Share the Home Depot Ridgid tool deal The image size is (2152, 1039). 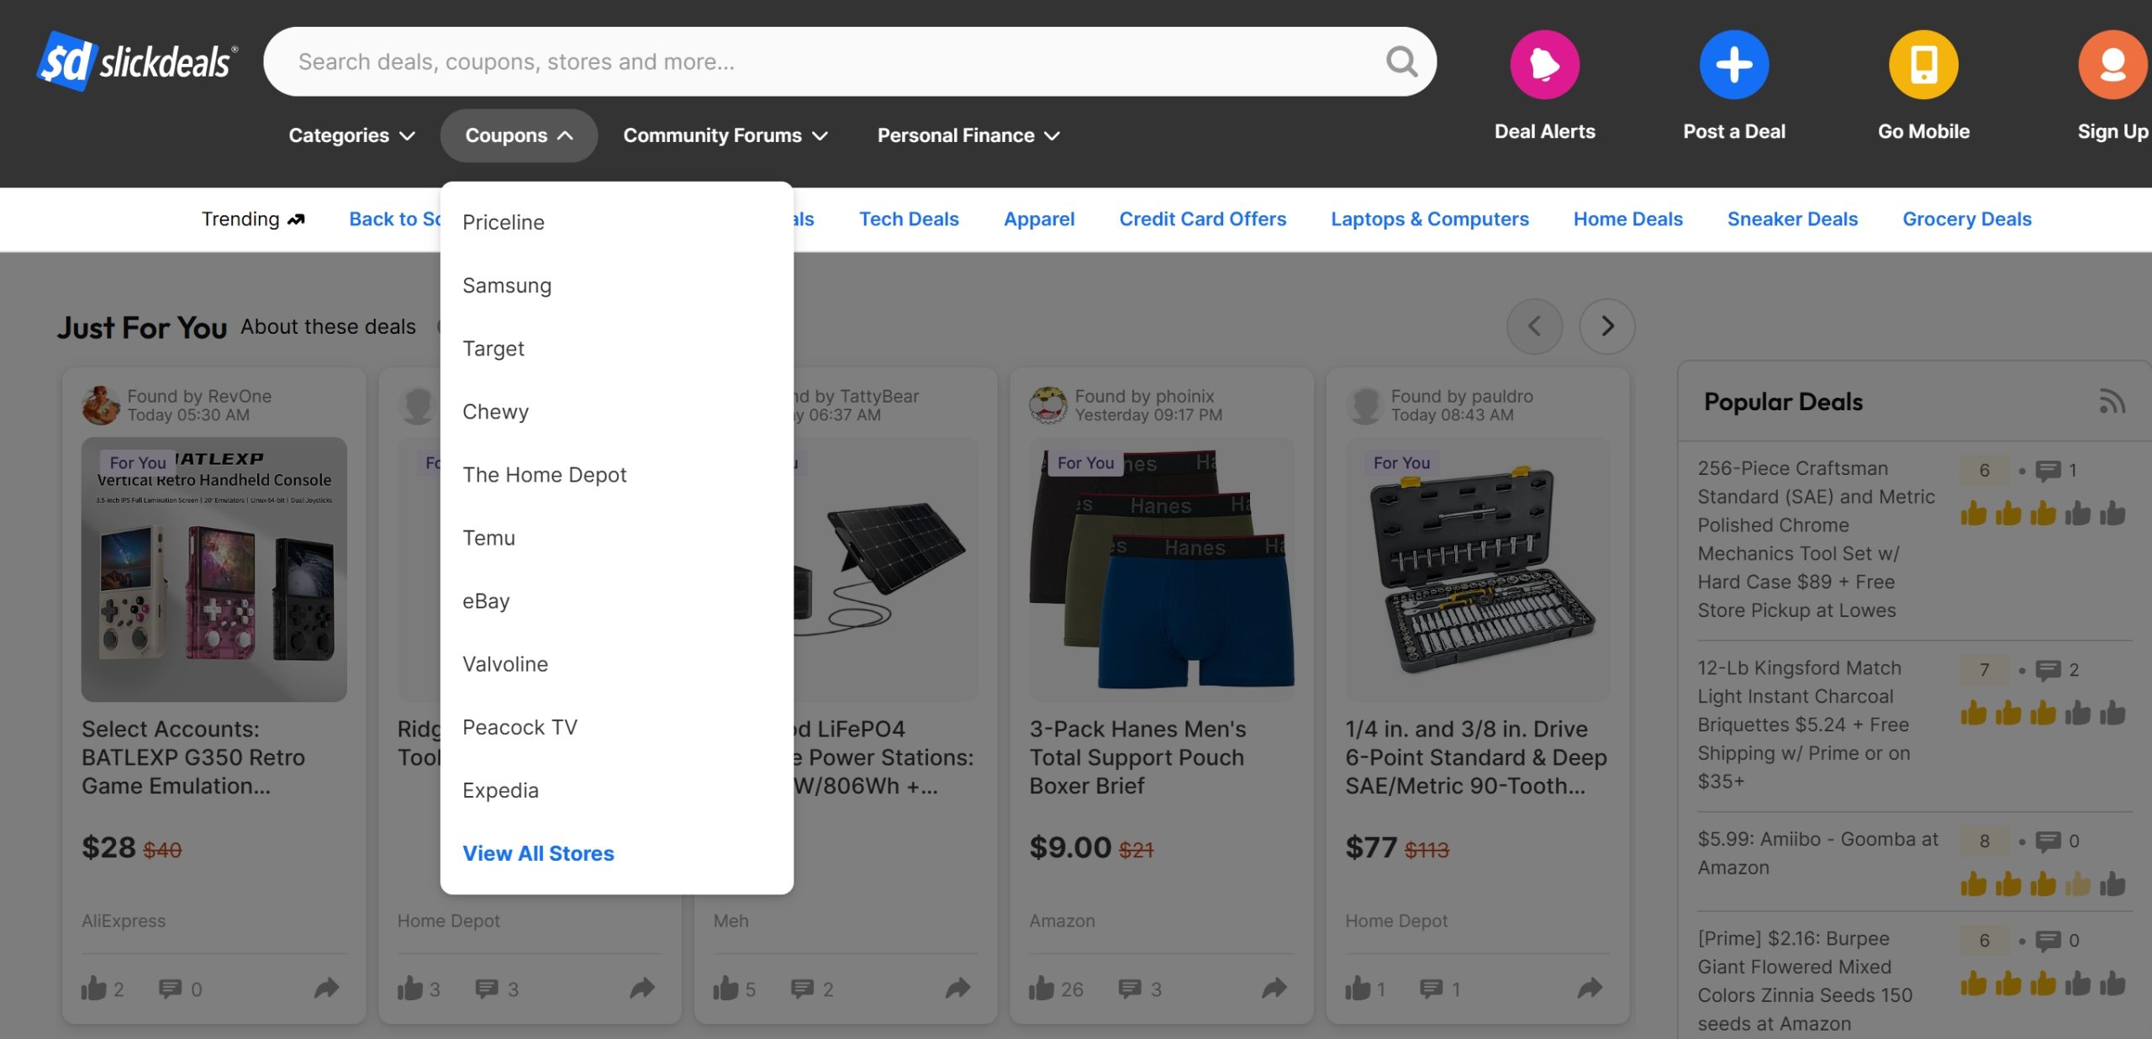pos(643,989)
